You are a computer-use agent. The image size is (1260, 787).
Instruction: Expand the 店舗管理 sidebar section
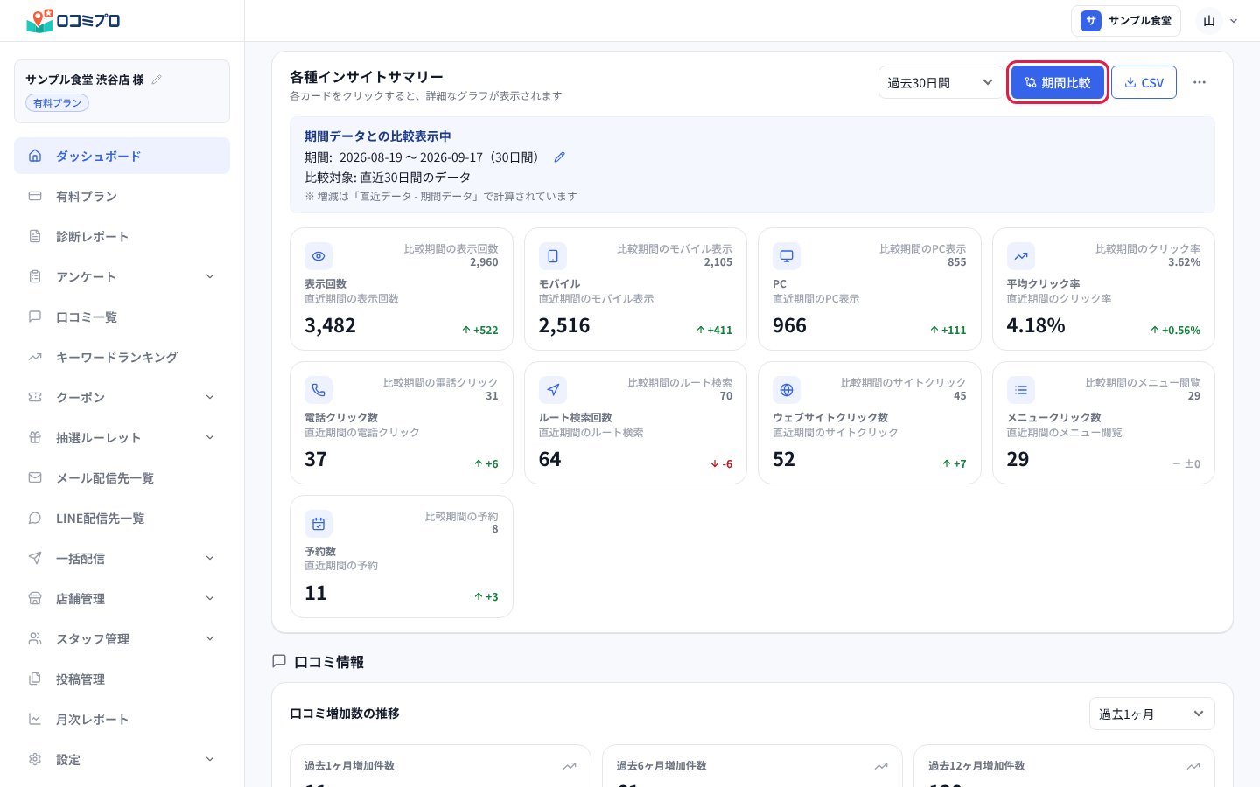tap(122, 598)
